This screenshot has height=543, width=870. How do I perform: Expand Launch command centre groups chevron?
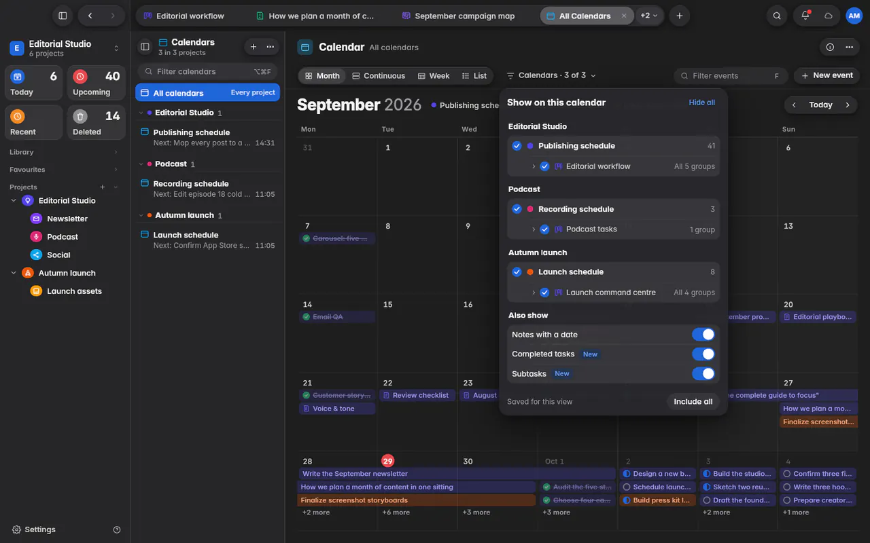534,293
